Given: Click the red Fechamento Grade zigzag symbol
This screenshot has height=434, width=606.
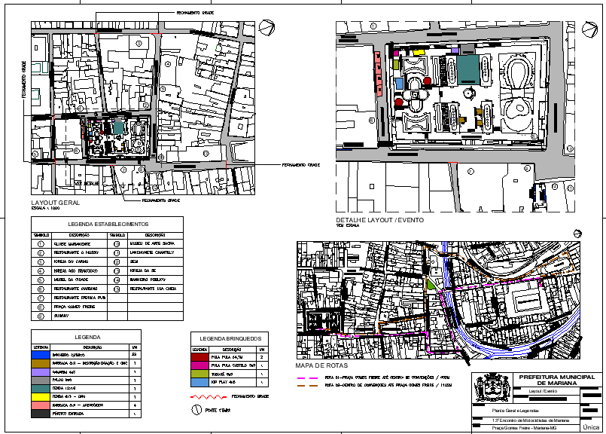Looking at the screenshot, I should click(208, 396).
